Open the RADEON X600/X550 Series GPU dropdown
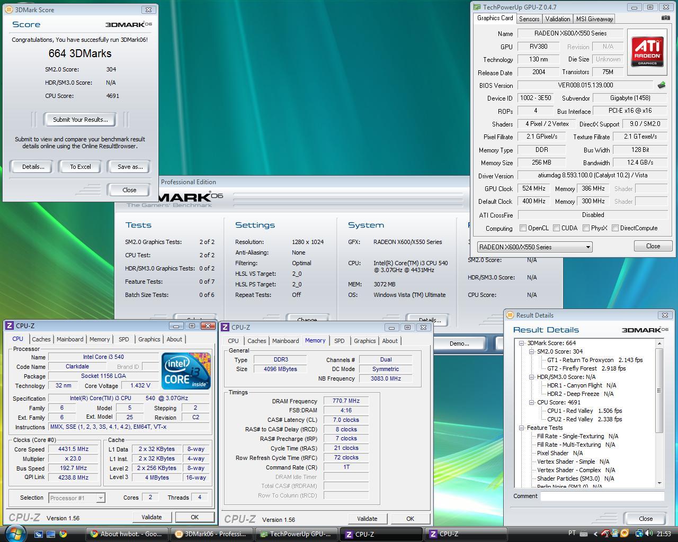The image size is (678, 542). tap(534, 247)
